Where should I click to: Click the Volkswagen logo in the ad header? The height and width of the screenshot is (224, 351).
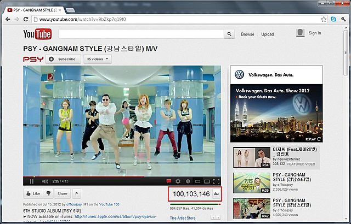[239, 75]
